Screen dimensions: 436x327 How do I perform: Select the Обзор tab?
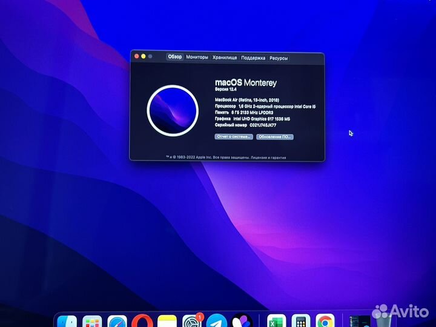pyautogui.click(x=174, y=57)
